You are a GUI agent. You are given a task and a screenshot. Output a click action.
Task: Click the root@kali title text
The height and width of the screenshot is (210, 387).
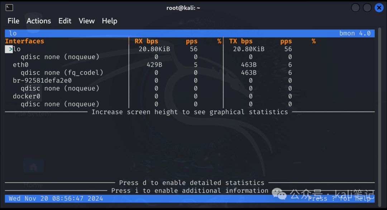point(183,8)
